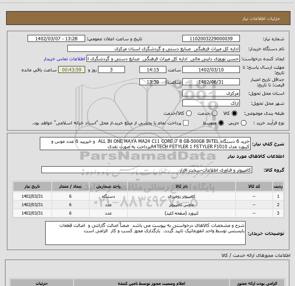Click the need number field 1102003229000039
Viewport: 295px width, 286px height.
pos(211,38)
